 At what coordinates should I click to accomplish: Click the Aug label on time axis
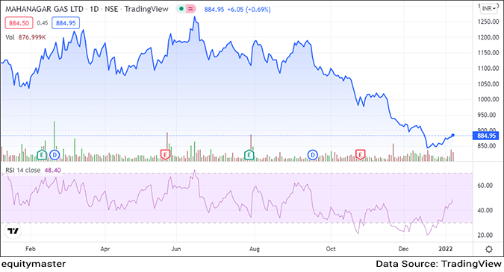coord(255,249)
